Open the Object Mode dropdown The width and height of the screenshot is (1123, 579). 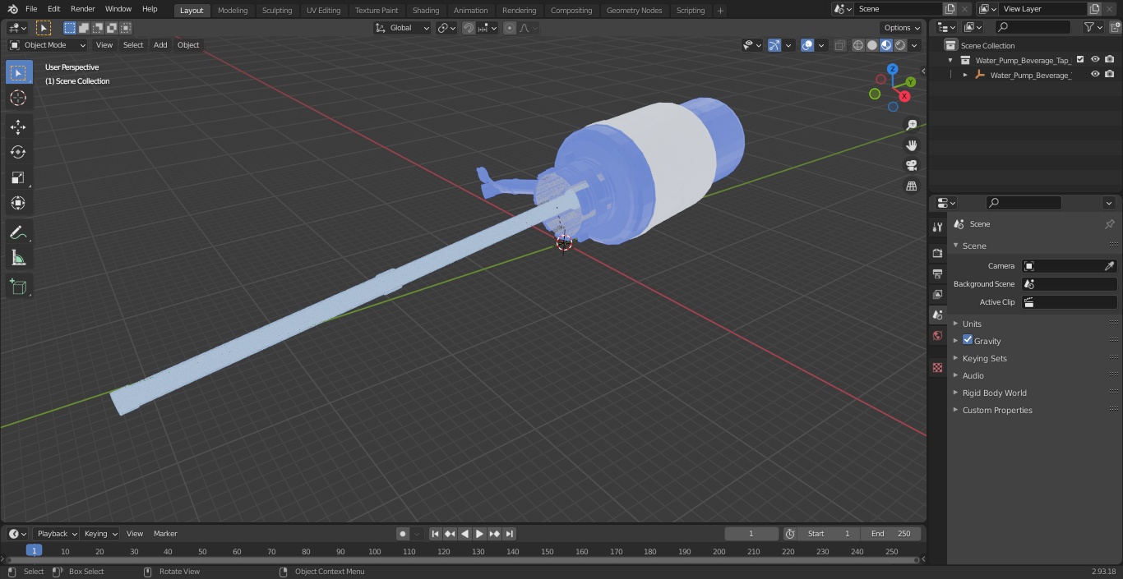pyautogui.click(x=48, y=45)
